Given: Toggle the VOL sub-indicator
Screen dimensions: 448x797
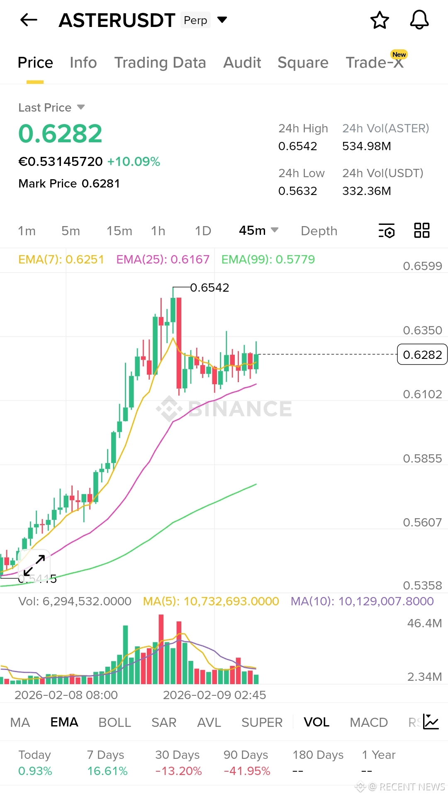Looking at the screenshot, I should coord(317,722).
